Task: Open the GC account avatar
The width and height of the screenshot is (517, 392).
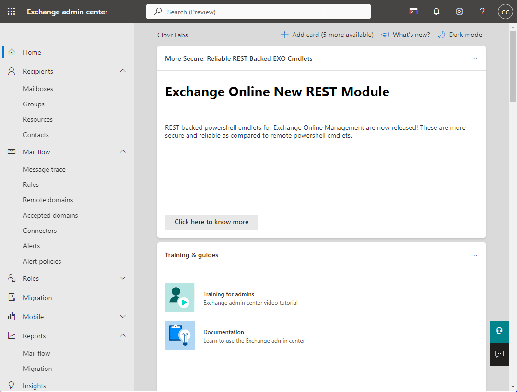Action: pos(505,12)
